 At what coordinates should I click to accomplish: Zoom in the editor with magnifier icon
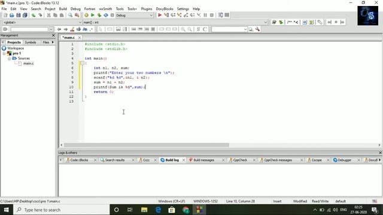(x=183, y=29)
